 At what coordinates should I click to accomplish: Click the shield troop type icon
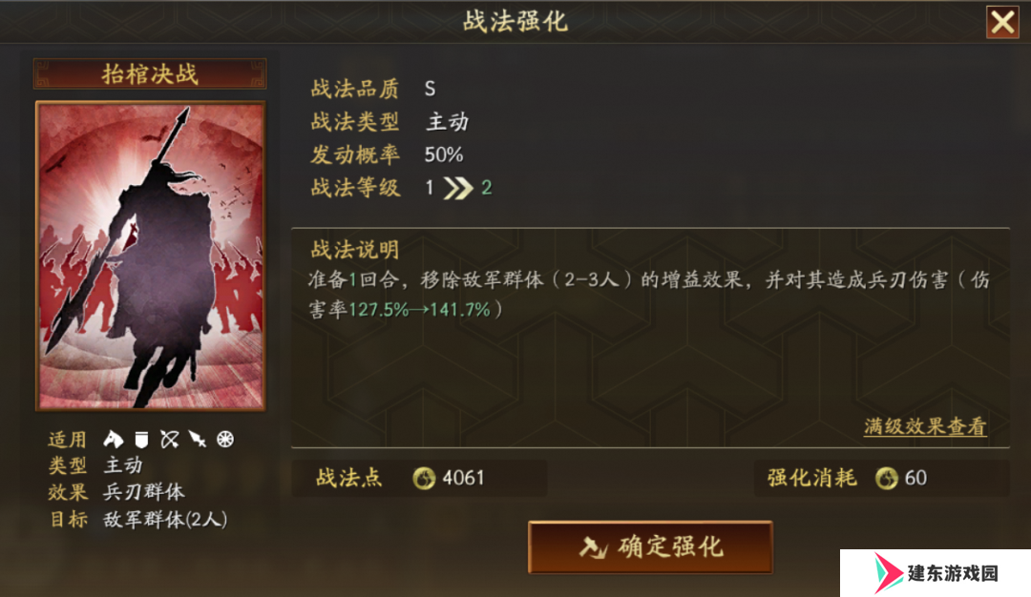[x=141, y=440]
